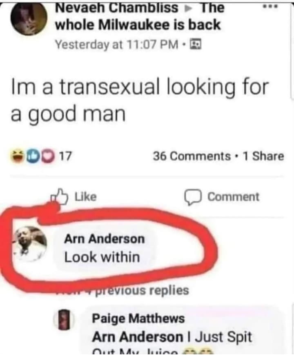The image size is (294, 356).
Task: Open Paige Matthews' profile picture
Action: point(65,319)
